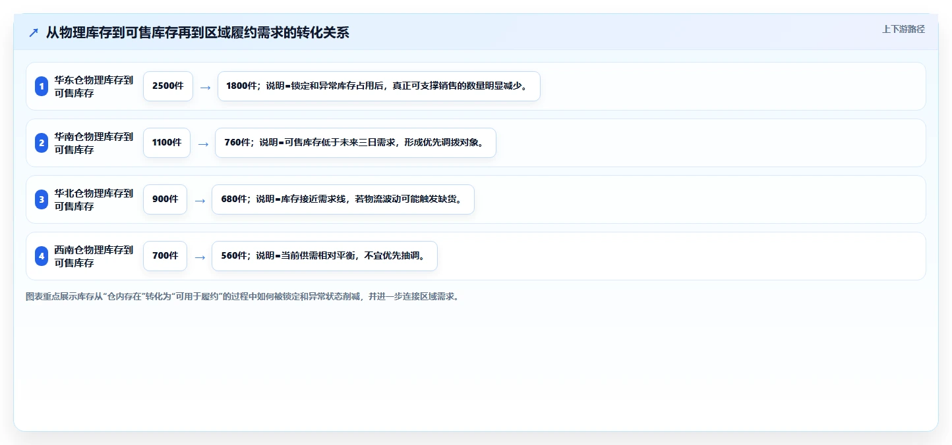This screenshot has height=445, width=952.
Task: Click 西南仓物理库存到可售库存 label
Action: click(x=94, y=256)
